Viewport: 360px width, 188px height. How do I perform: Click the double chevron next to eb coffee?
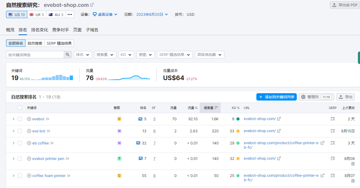pyautogui.click(x=52, y=143)
